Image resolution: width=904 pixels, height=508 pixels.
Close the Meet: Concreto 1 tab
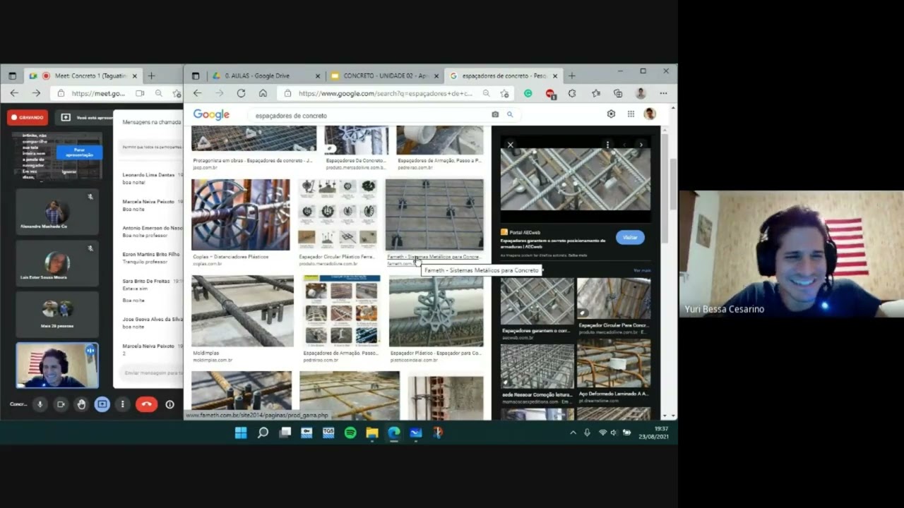click(134, 75)
